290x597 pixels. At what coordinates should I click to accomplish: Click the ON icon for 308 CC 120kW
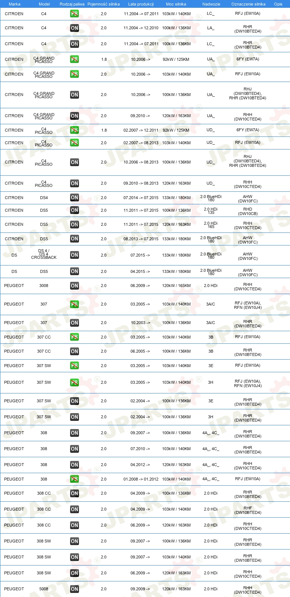tap(75, 525)
